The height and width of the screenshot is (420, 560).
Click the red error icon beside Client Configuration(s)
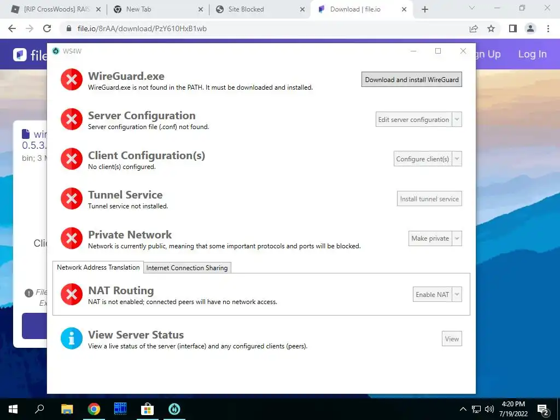point(72,159)
